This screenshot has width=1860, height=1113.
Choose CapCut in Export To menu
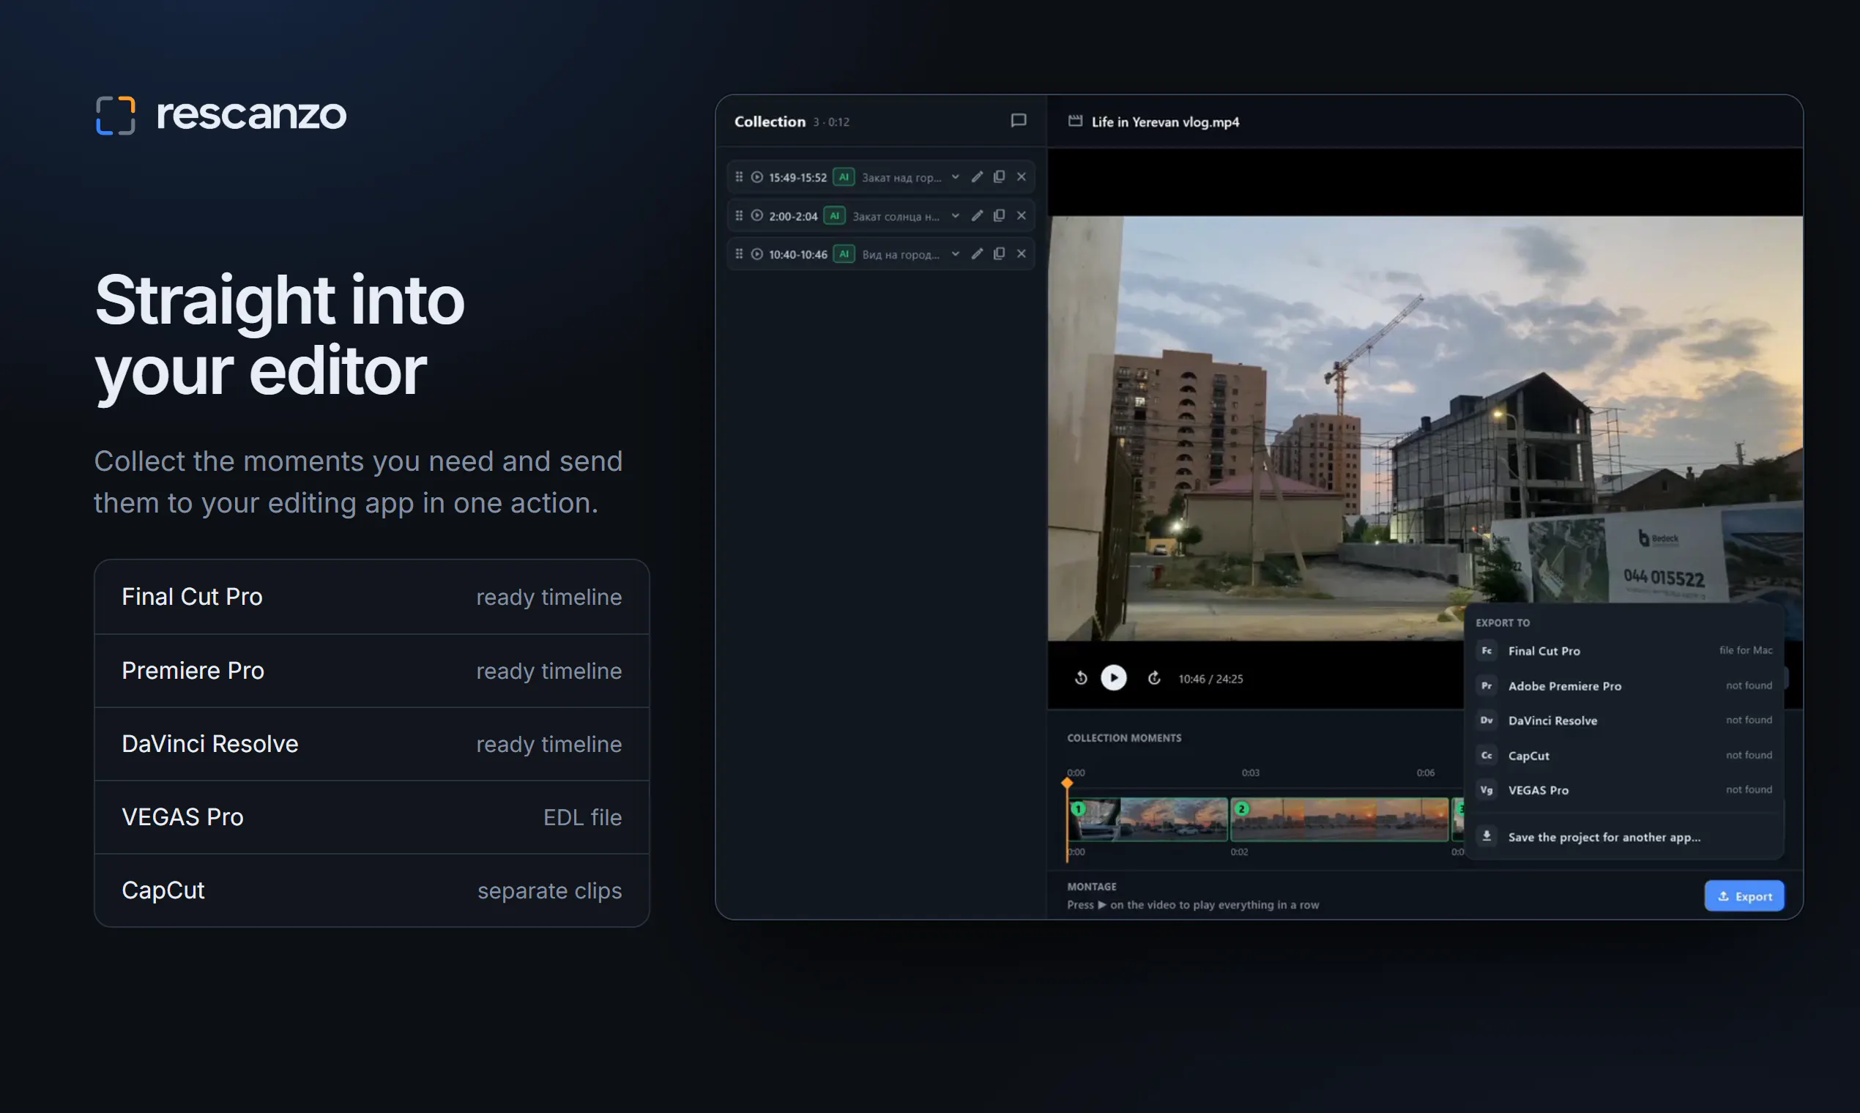[1623, 755]
